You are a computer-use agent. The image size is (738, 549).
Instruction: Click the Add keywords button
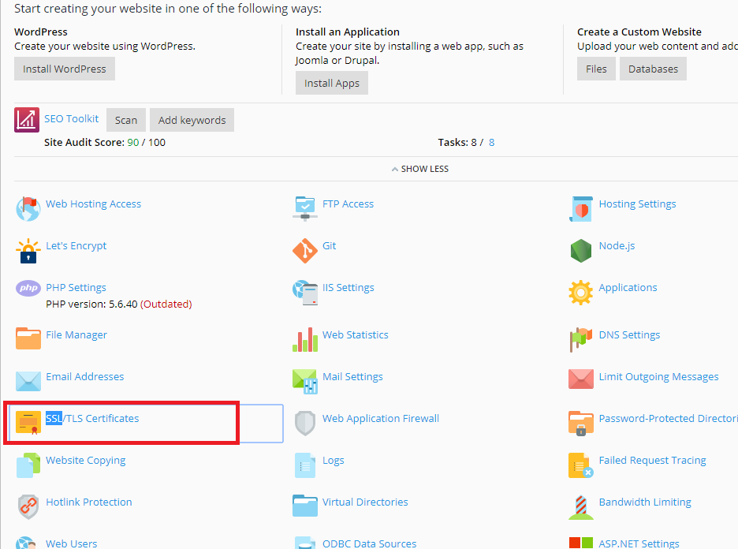(192, 121)
